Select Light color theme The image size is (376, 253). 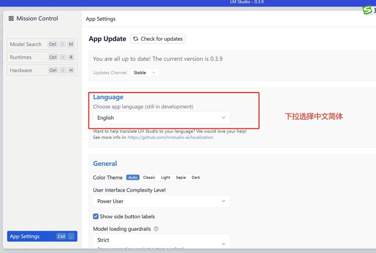[x=166, y=177]
